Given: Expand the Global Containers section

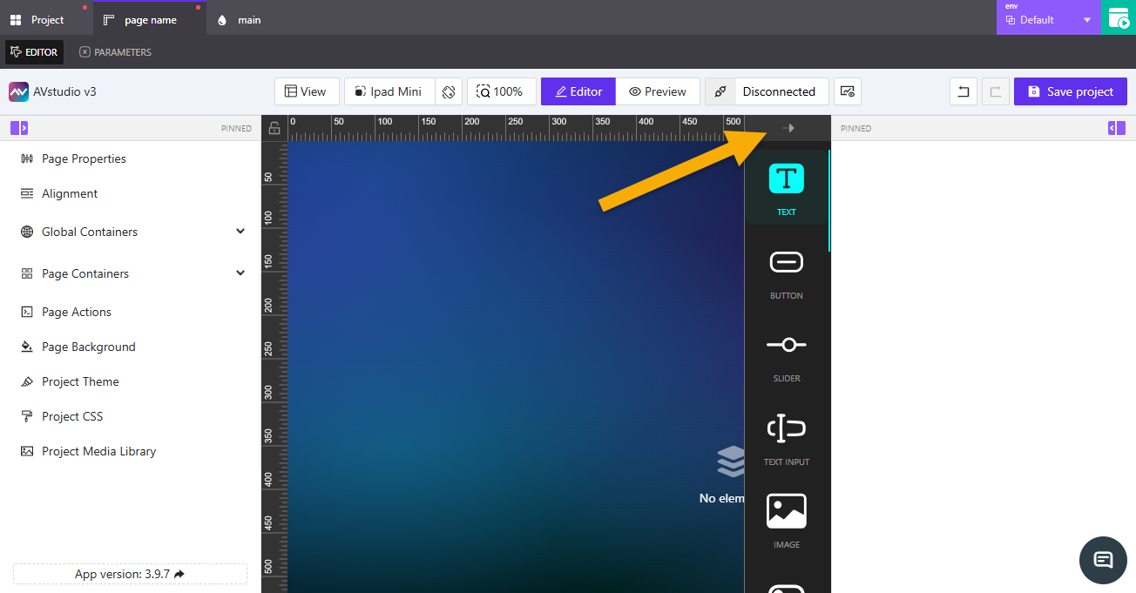Looking at the screenshot, I should click(240, 231).
